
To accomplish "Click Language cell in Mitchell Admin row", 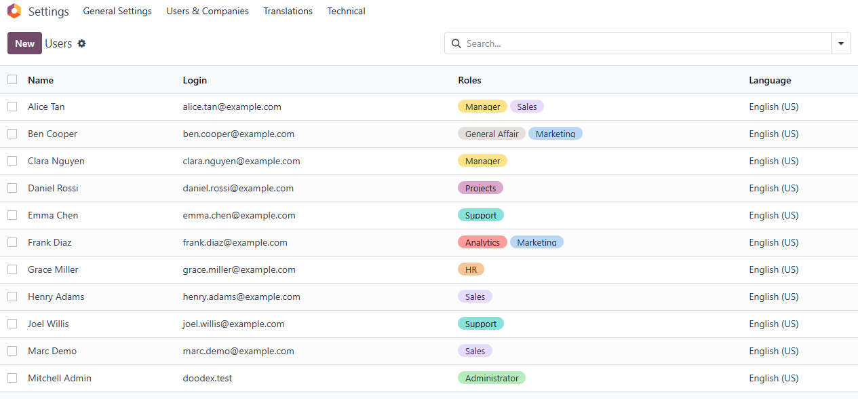I will tap(774, 378).
